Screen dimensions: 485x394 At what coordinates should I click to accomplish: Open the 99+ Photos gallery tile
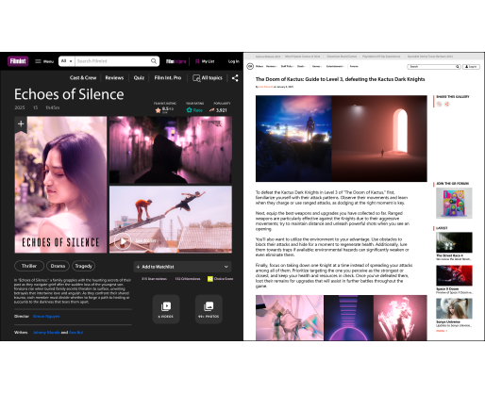(209, 309)
